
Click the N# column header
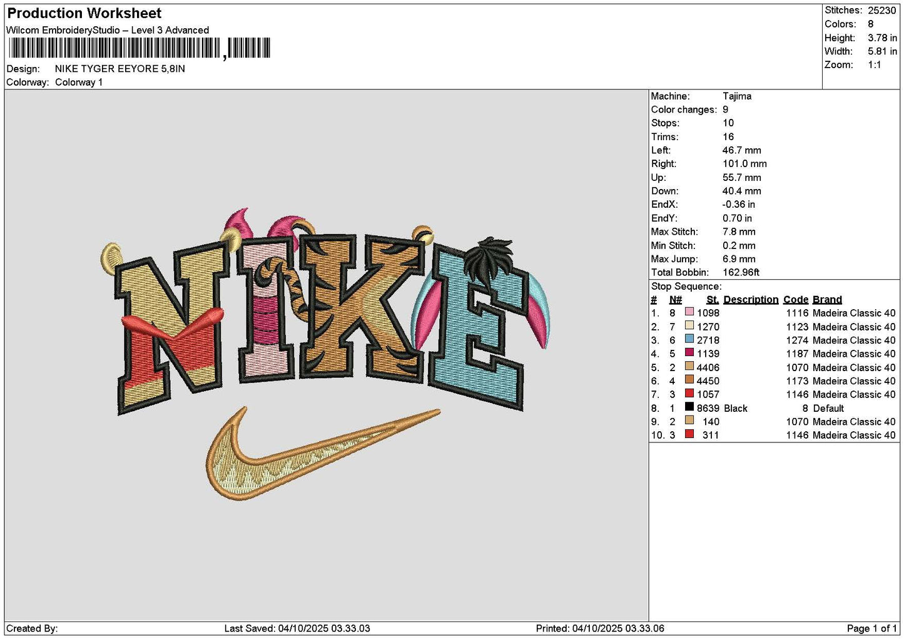[x=675, y=300]
